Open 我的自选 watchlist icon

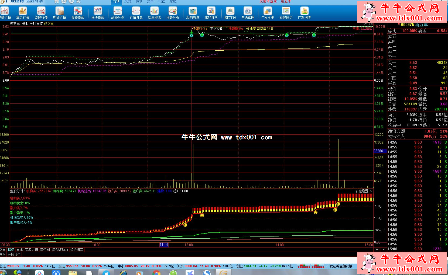(x=193, y=13)
